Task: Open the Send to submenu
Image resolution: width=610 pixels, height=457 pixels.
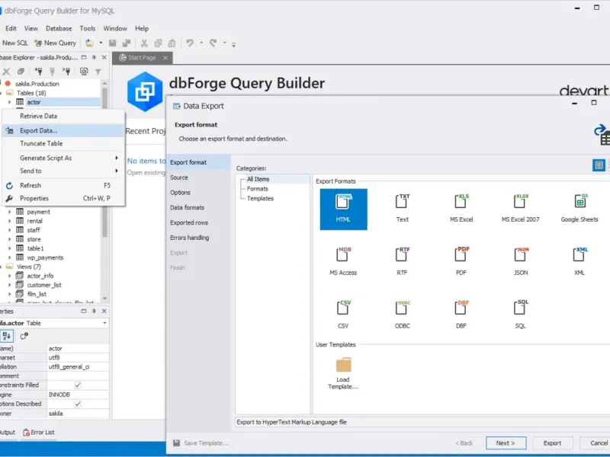Action: point(64,171)
